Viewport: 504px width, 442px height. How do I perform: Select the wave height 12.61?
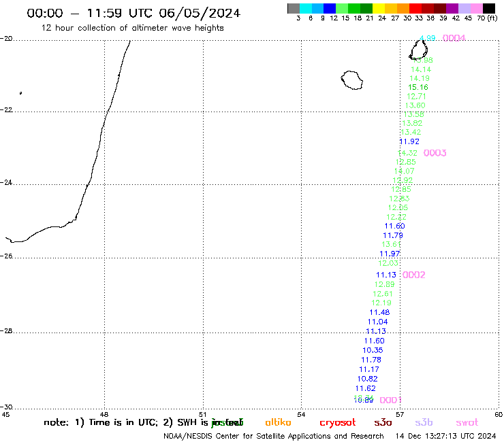point(383,294)
